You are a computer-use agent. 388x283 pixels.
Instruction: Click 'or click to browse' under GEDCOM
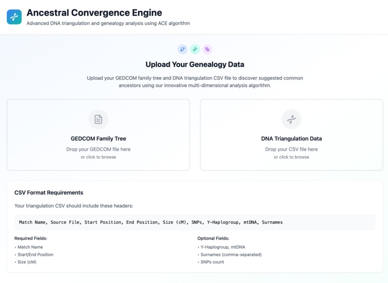[x=98, y=157]
